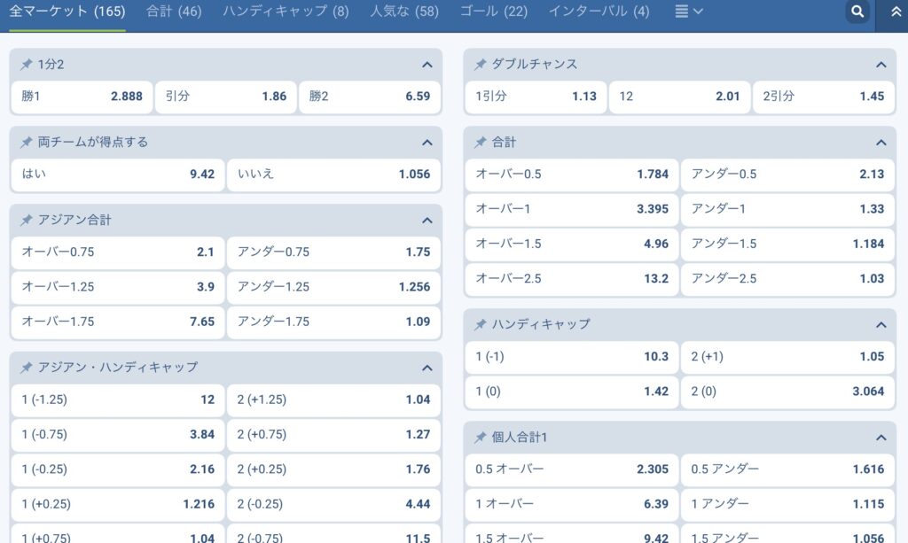Viewport: 908px width, 543px height.
Task: Bet on はい at 9.42
Action: pyautogui.click(x=118, y=175)
